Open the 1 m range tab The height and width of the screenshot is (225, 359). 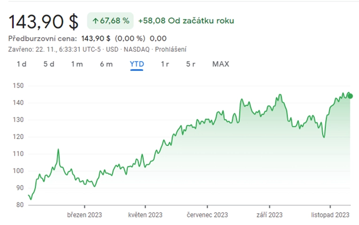click(77, 64)
